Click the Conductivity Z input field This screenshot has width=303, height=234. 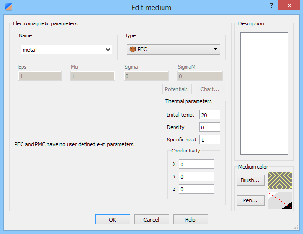point(197,189)
